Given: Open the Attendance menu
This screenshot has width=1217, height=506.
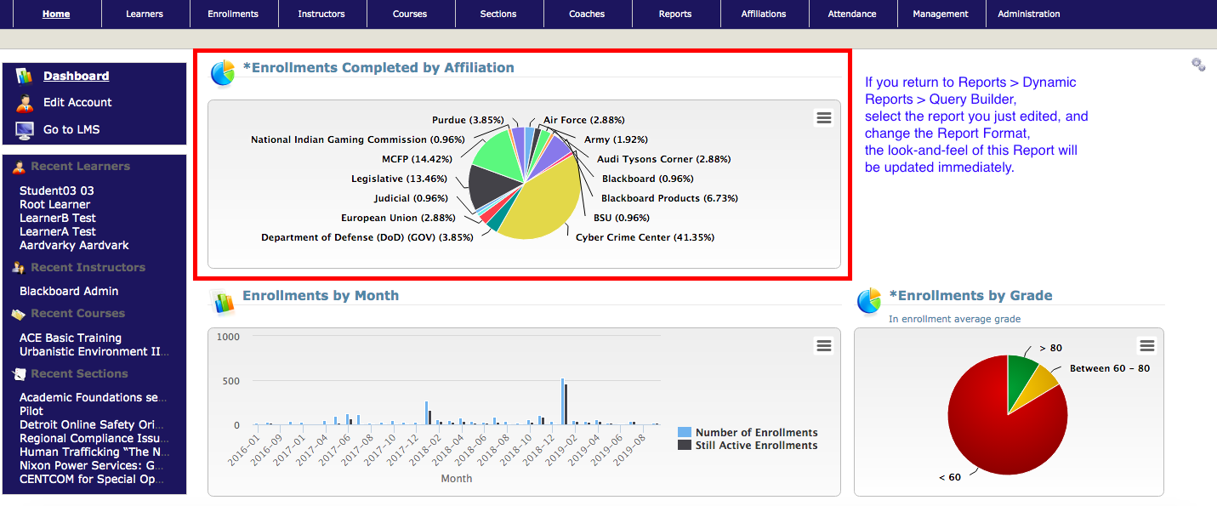Looking at the screenshot, I should coord(852,14).
